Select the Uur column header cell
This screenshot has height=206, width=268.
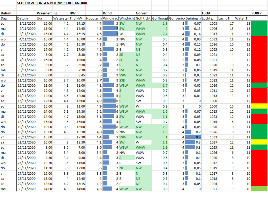coord(44,18)
